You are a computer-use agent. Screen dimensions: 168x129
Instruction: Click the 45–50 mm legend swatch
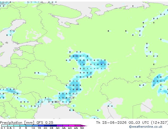[78, 126]
